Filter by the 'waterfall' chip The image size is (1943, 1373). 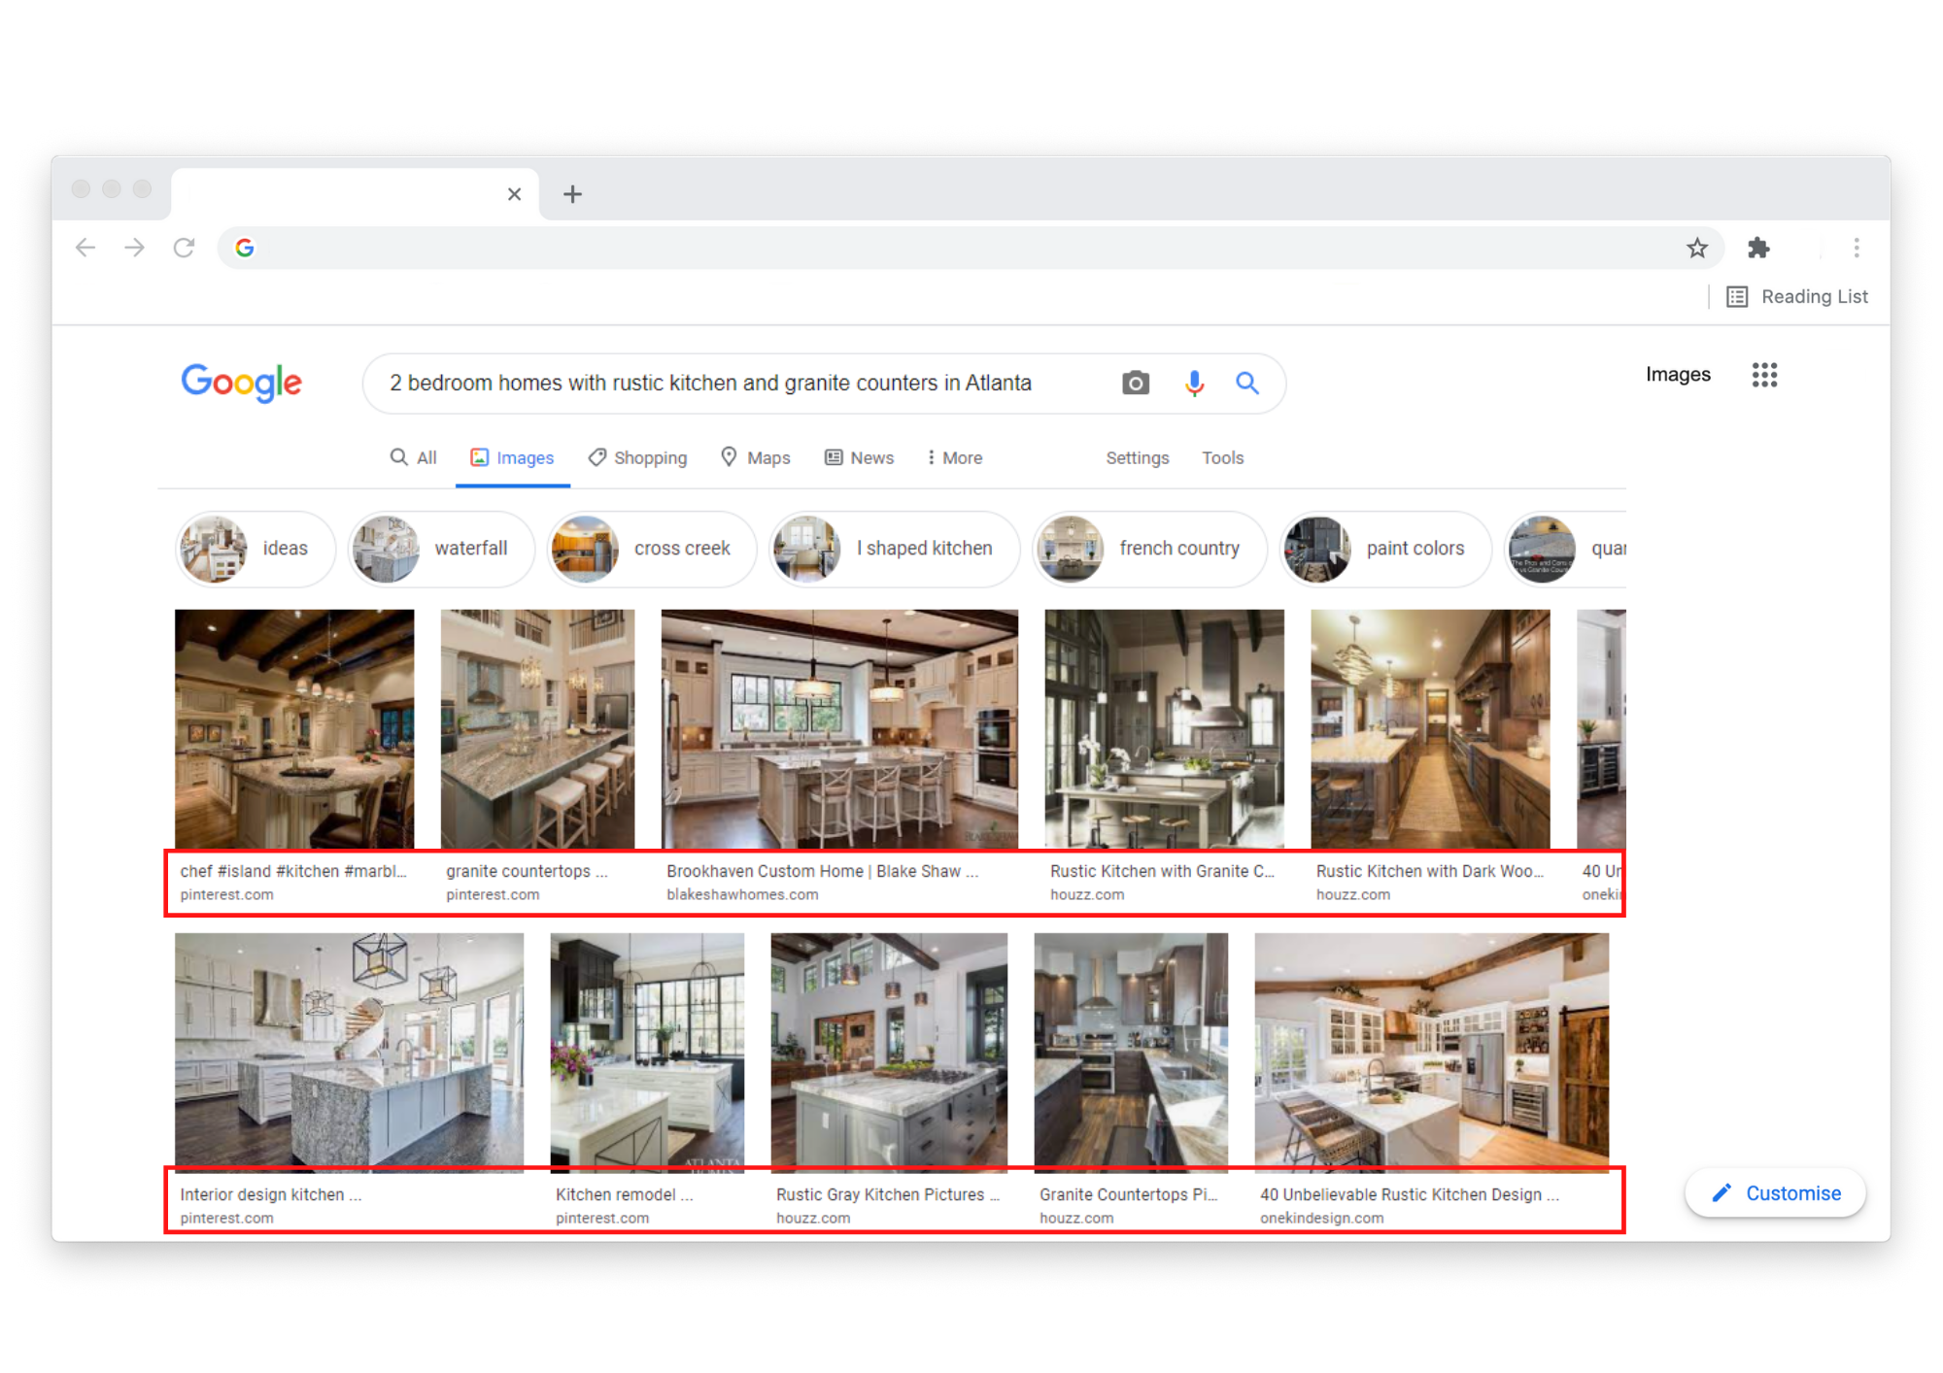441,549
